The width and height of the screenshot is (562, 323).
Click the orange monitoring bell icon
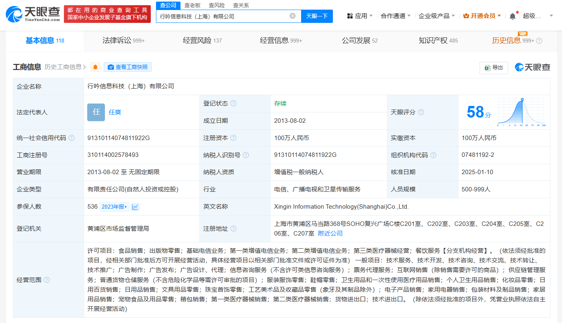[95, 67]
